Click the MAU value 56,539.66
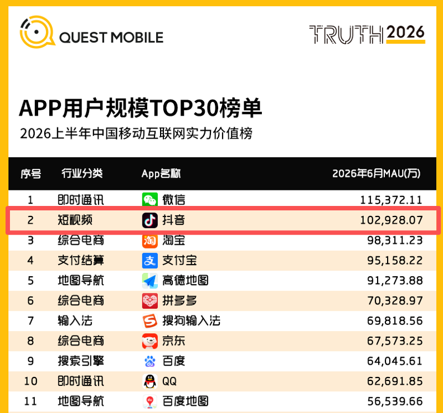 point(395,401)
